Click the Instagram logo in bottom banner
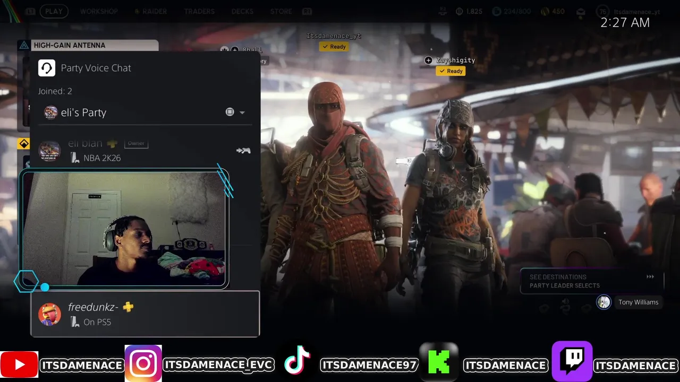 click(143, 363)
